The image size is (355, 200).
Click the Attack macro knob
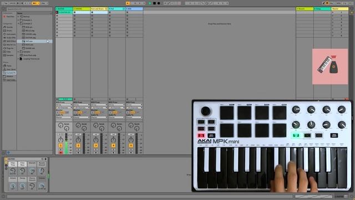pyautogui.click(x=13, y=186)
